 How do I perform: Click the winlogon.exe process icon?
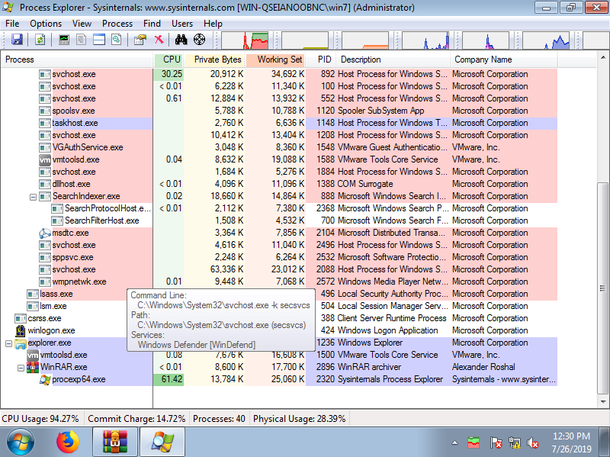coord(21,330)
